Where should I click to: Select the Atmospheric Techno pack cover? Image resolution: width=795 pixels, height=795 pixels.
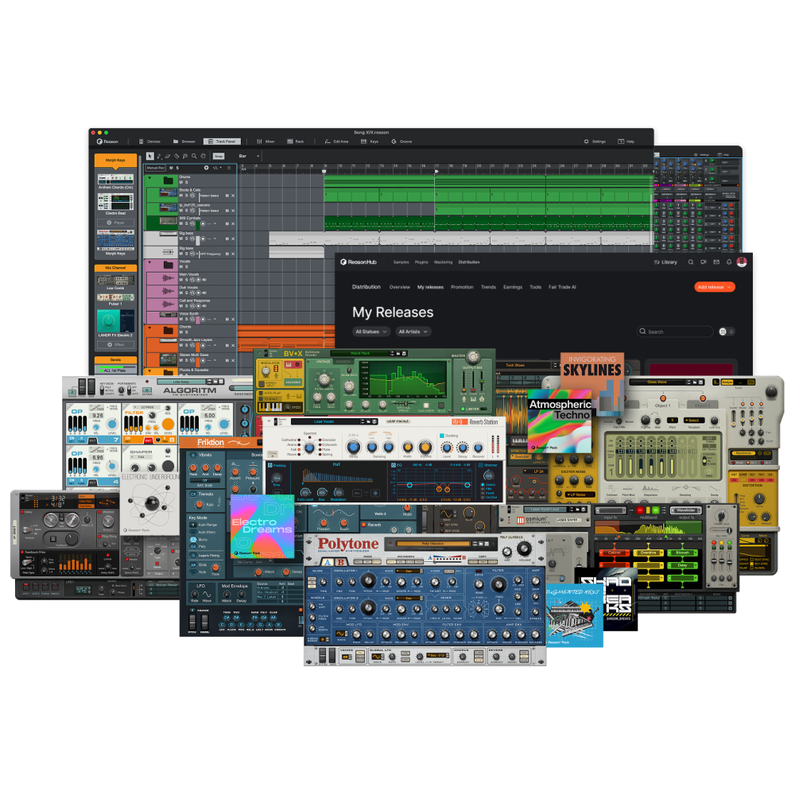tap(560, 421)
